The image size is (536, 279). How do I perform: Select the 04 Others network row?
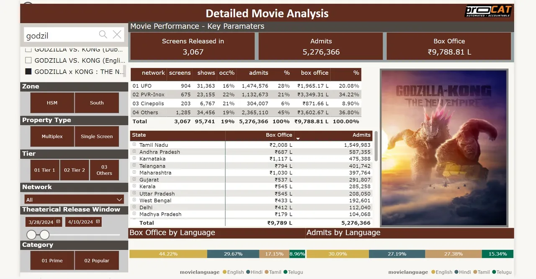(x=246, y=113)
